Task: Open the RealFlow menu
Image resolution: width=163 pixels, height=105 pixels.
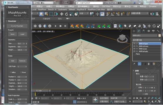Action: pos(42,10)
